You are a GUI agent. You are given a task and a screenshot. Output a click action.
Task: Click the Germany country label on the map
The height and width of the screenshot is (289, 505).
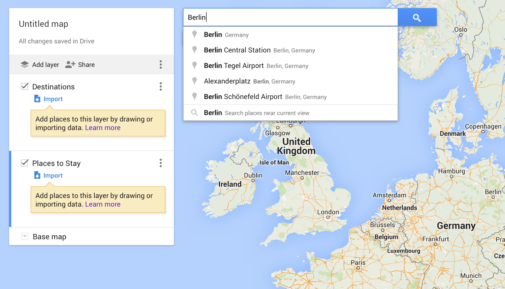pyautogui.click(x=456, y=226)
